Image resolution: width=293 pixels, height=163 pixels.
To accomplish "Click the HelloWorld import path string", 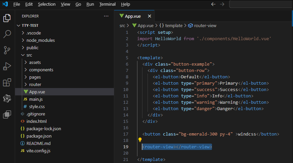I will pyautogui.click(x=234, y=39).
